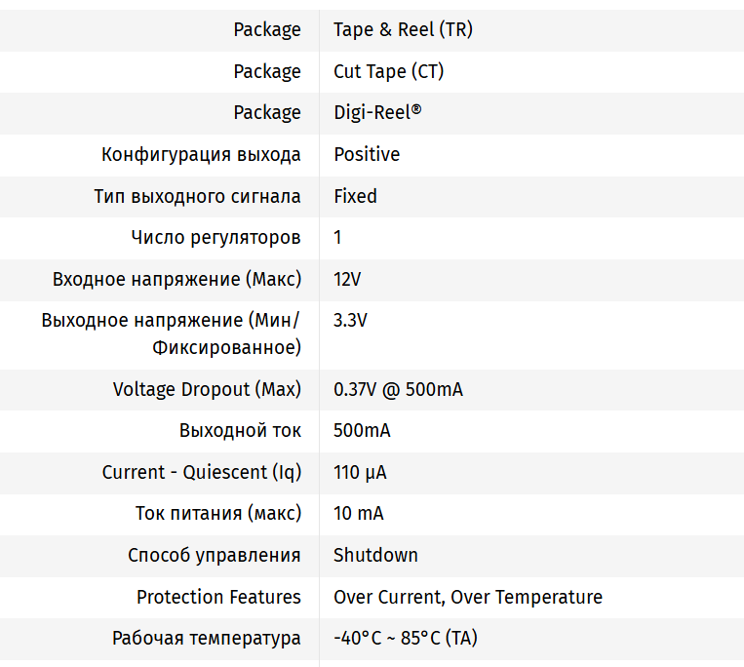Viewport: 744px width, 667px height.
Task: Select the Current - Quiescent (Iq) label
Action: (201, 472)
